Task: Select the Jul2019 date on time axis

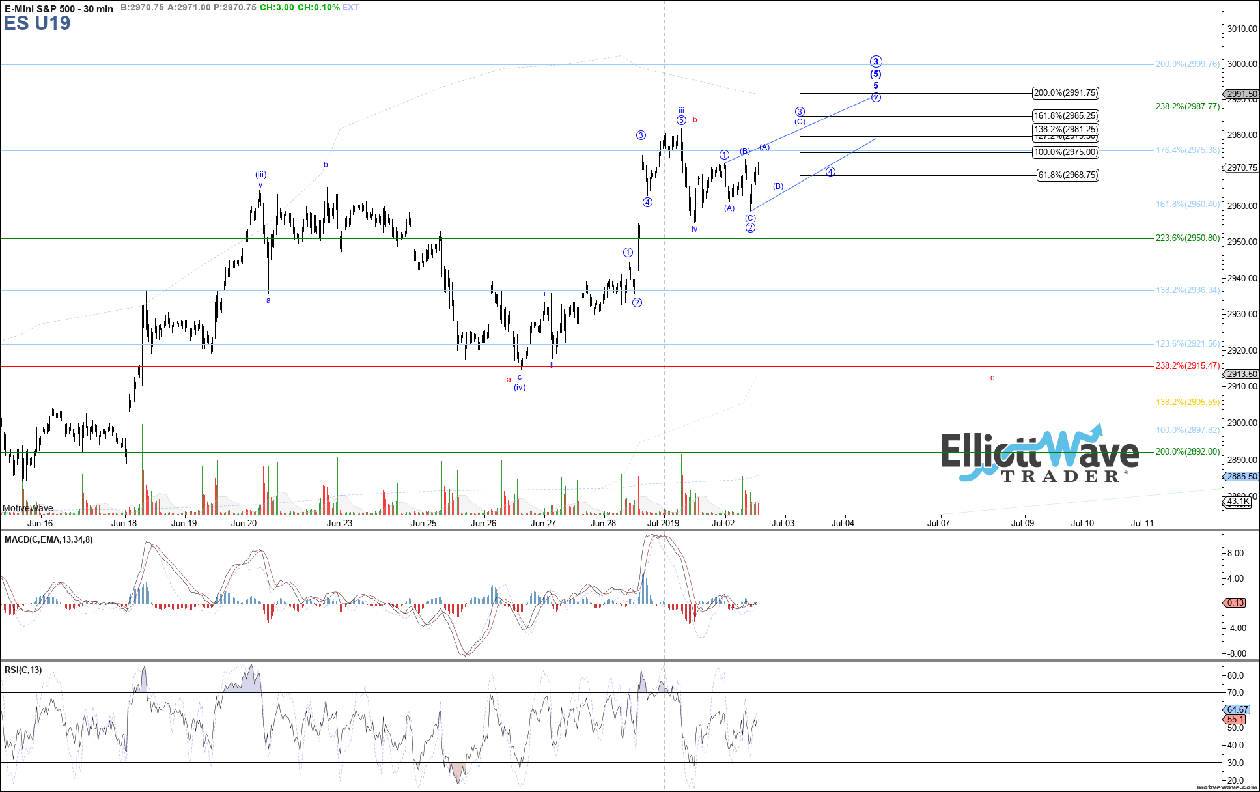Action: (x=664, y=523)
